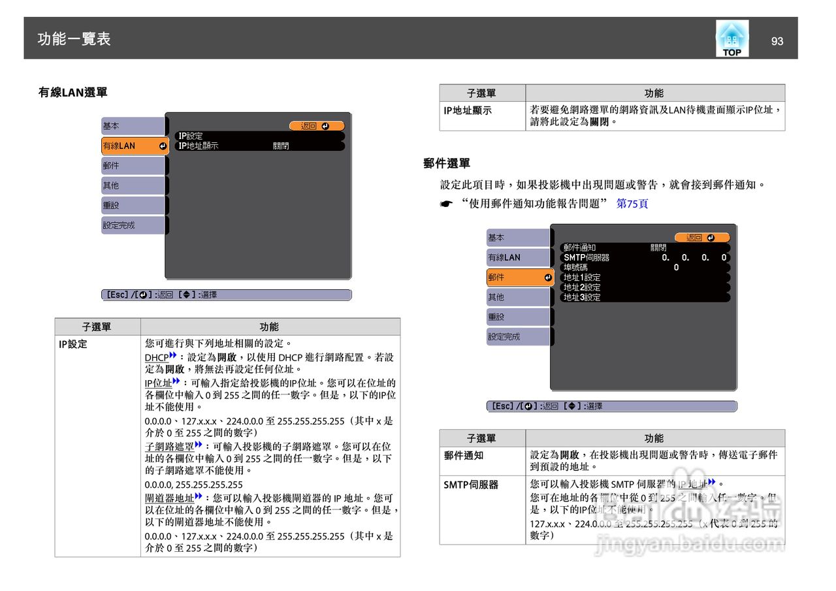Image resolution: width=836 pixels, height=591 pixels.
Task: Choose 地址3設定 menu row
Action: [645, 297]
